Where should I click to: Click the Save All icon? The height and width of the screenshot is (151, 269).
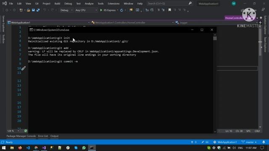click(38, 10)
